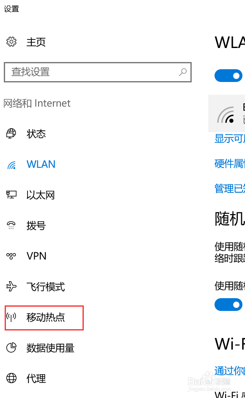245x398 pixels.
Task: Click the 查找设置 search field
Action: tap(98, 72)
